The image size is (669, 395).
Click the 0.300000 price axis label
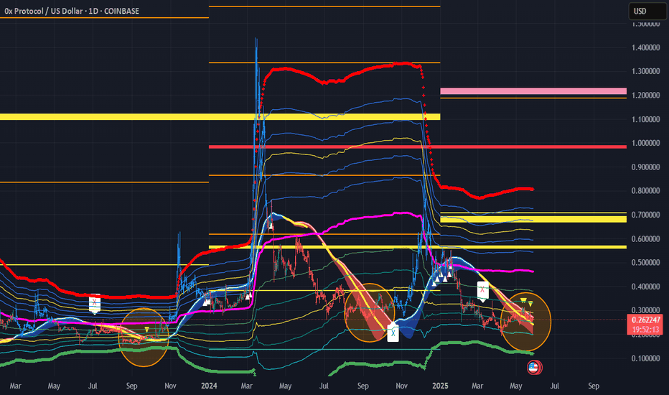(x=646, y=310)
